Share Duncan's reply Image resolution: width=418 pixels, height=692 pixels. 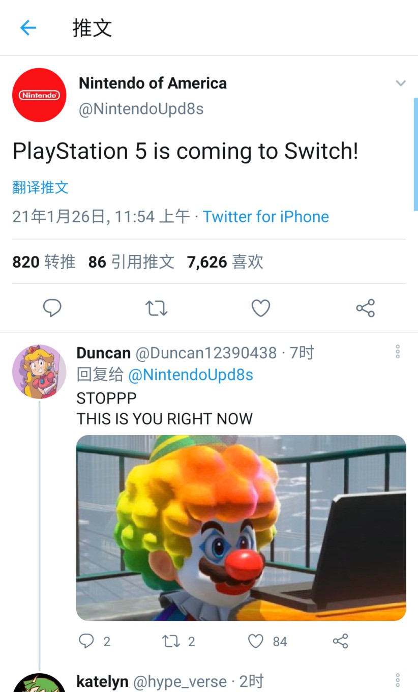point(340,641)
